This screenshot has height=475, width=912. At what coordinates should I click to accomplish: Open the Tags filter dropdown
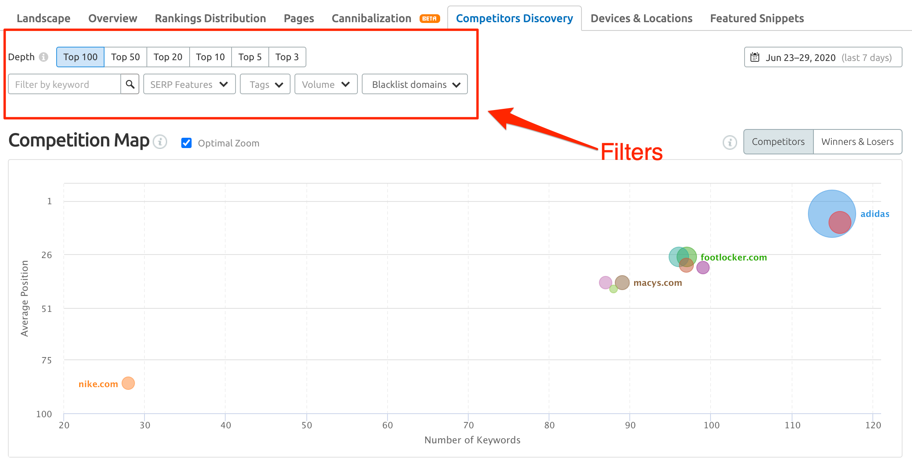click(265, 84)
